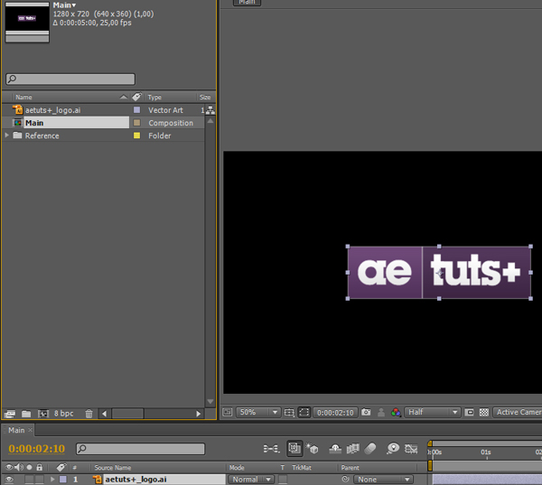Toggle solo on the aetuts+_logo.ai layer

click(30, 480)
